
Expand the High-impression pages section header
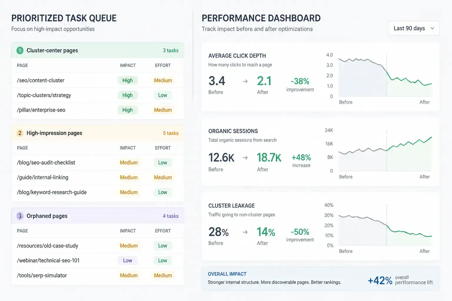(98, 133)
